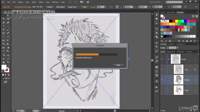Open the Window menu
The height and width of the screenshot is (112, 200).
coord(55,2)
